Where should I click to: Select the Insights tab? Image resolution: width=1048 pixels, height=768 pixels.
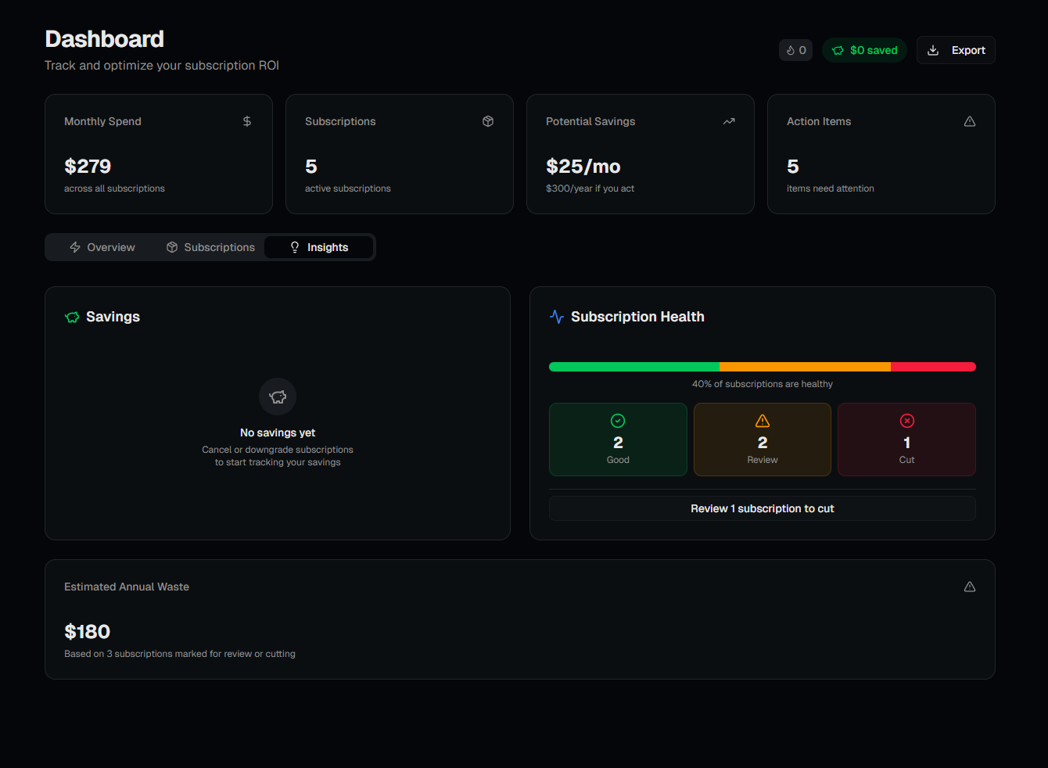pos(319,247)
